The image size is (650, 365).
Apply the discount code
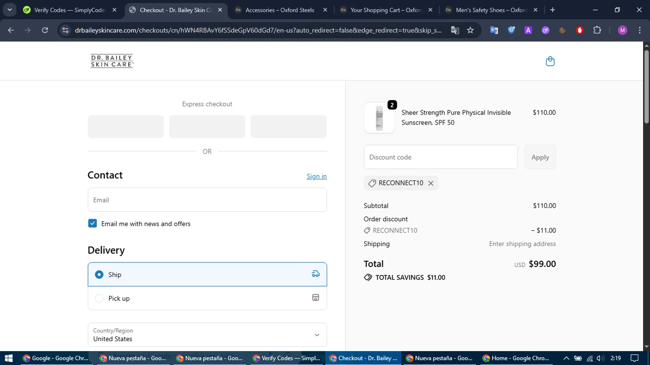540,157
